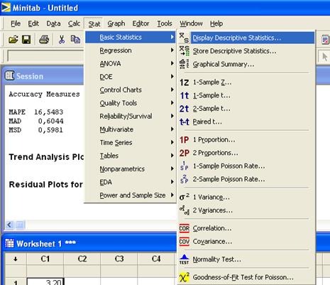Select Covariance menu entry

point(247,242)
